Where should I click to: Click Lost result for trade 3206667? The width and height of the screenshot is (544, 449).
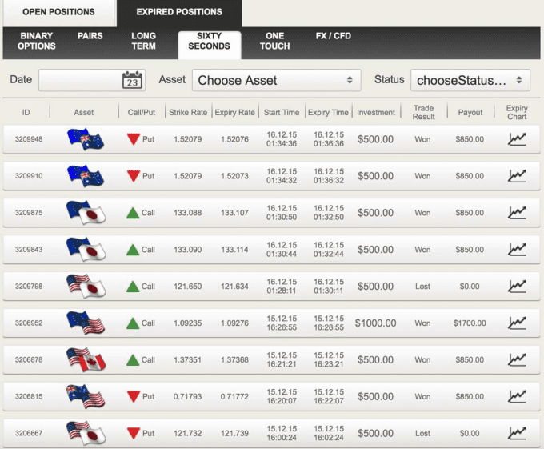tap(422, 433)
